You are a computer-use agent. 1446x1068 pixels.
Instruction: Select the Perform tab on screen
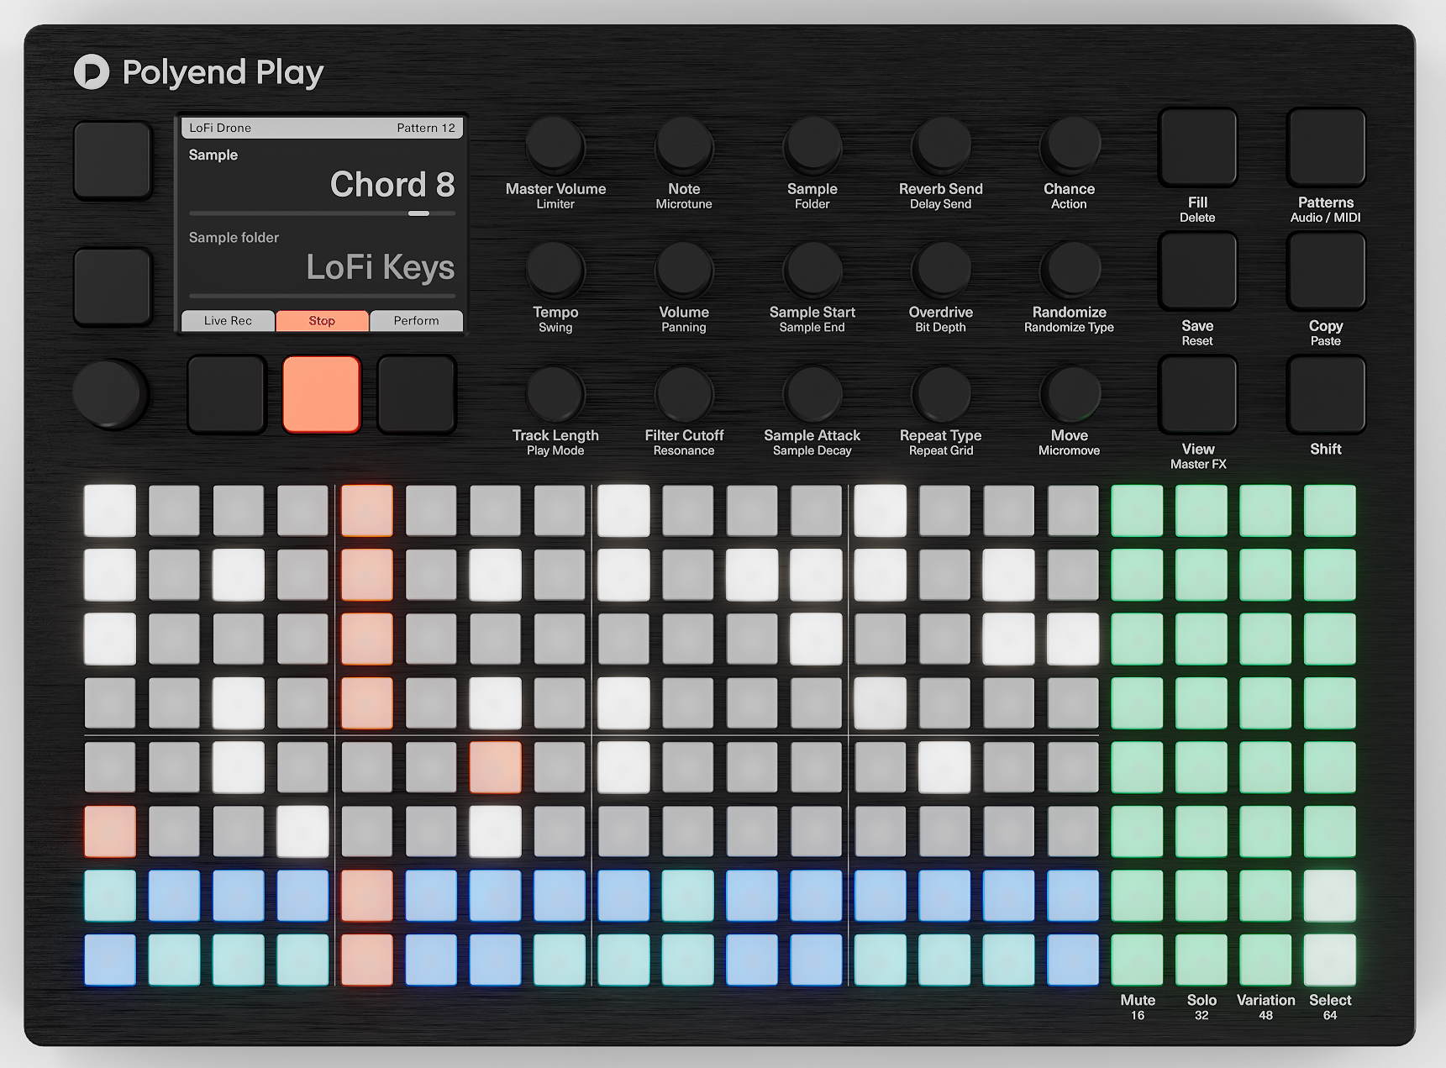pyautogui.click(x=416, y=321)
